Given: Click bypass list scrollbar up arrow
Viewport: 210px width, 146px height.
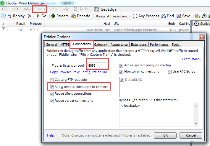Looking at the screenshot, I should [x=196, y=106].
